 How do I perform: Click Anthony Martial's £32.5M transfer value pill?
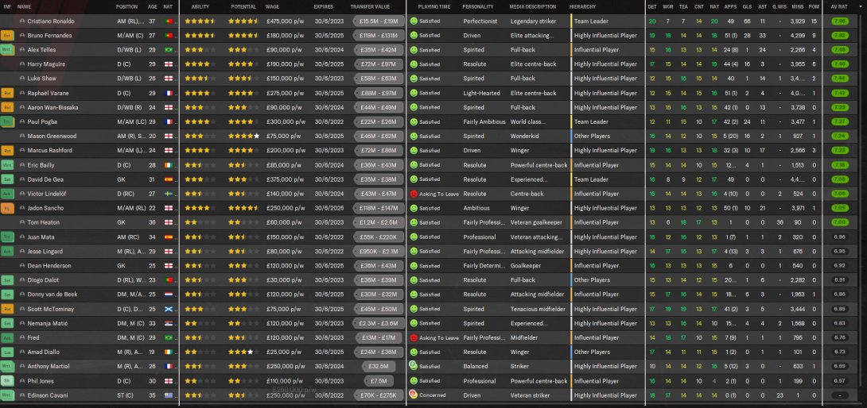(379, 366)
